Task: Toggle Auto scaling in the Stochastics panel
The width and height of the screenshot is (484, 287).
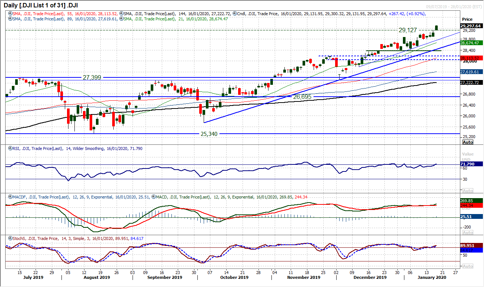Action: [x=468, y=266]
